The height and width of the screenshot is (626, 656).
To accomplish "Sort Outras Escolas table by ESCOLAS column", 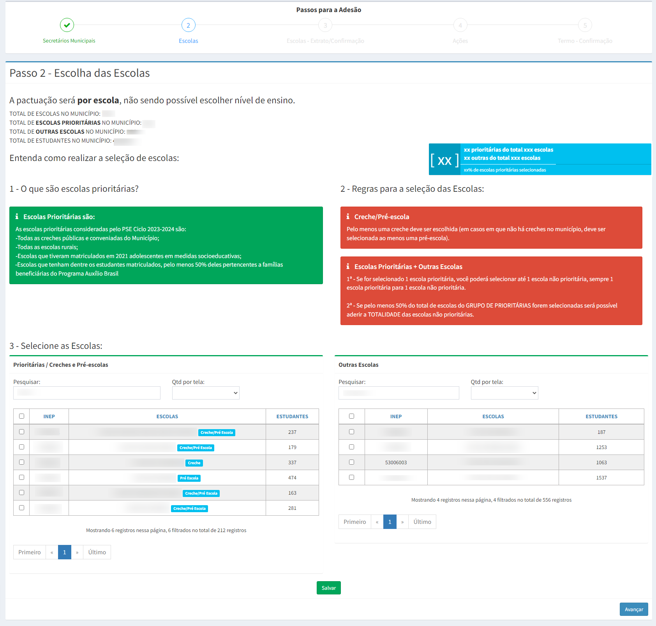I will (493, 416).
